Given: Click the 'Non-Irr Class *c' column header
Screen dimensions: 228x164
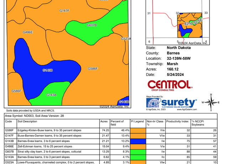Looking at the screenshot, I should (155, 123).
